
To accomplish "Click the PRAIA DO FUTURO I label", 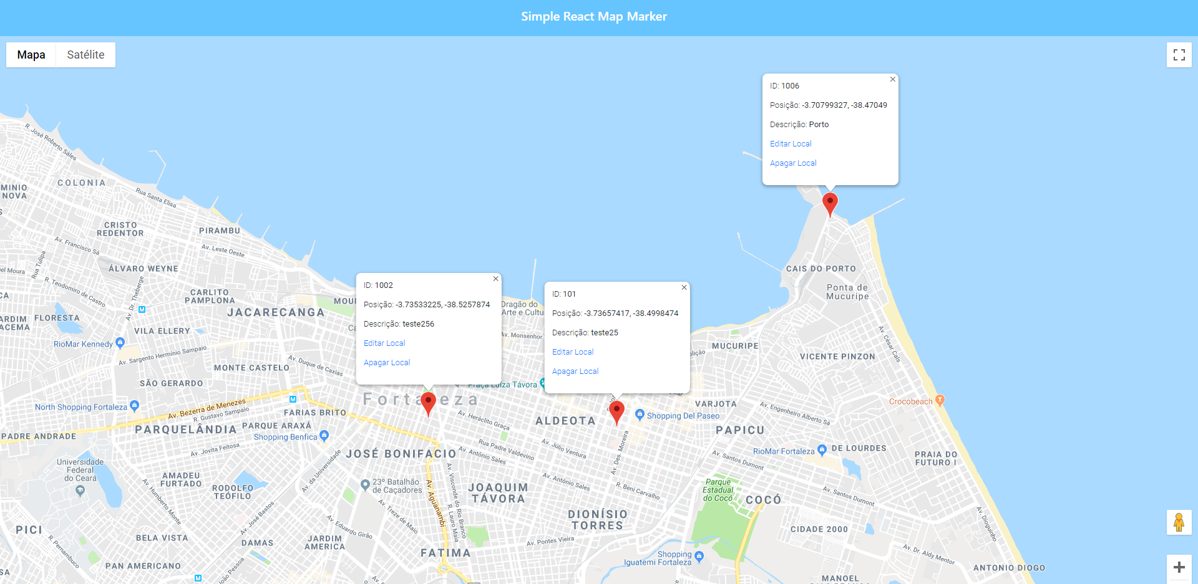I will coord(936,458).
